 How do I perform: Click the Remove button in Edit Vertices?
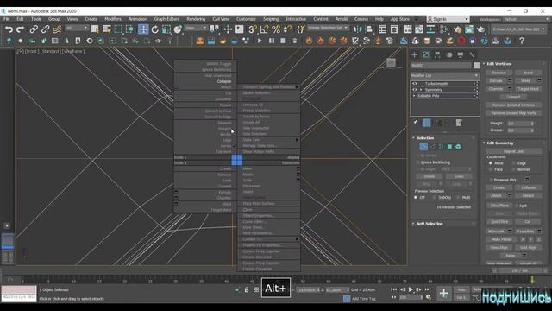coord(499,73)
